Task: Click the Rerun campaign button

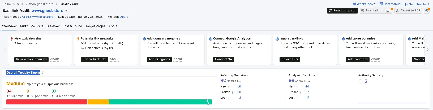Action: coord(342,11)
